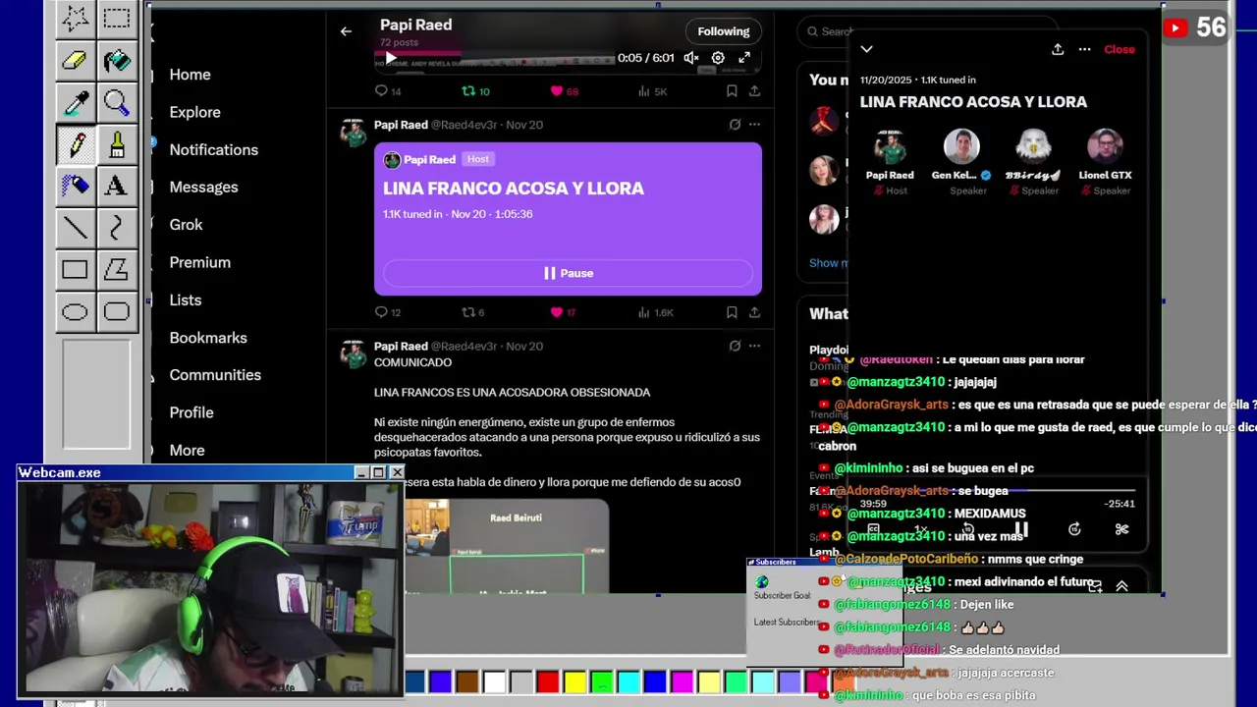This screenshot has width=1257, height=707.
Task: Pick the red color swatch in palette
Action: [x=548, y=681]
